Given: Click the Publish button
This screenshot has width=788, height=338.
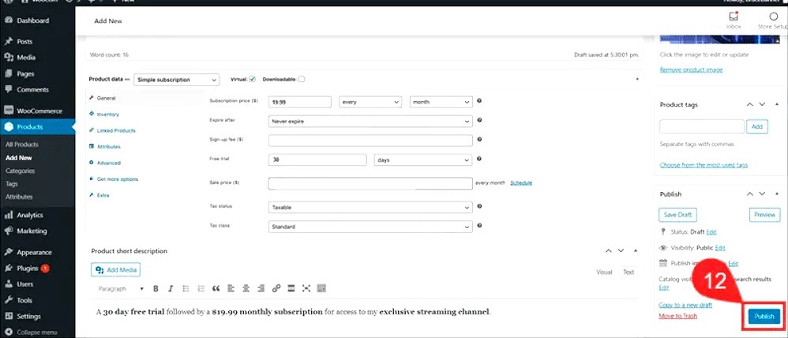Looking at the screenshot, I should tap(764, 317).
